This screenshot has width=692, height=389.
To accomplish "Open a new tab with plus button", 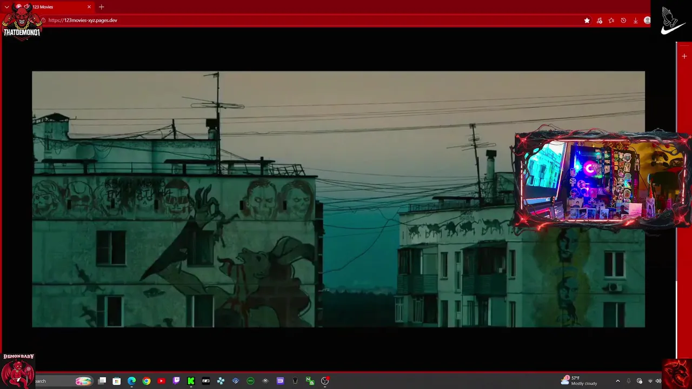I will tap(101, 7).
